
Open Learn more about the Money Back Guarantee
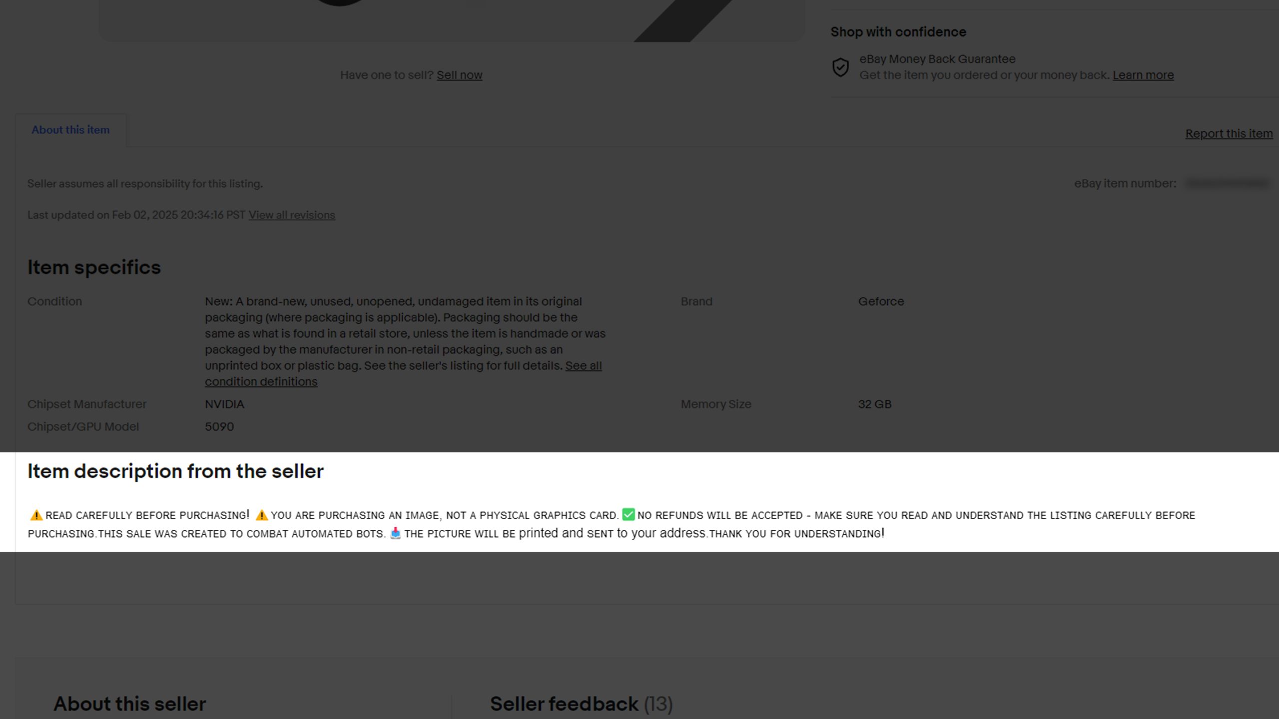1143,75
